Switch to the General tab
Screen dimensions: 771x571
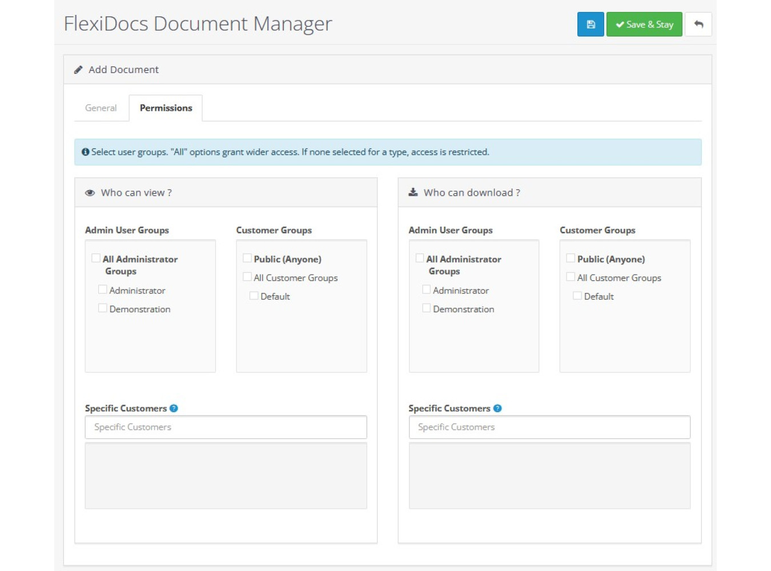[x=101, y=108]
